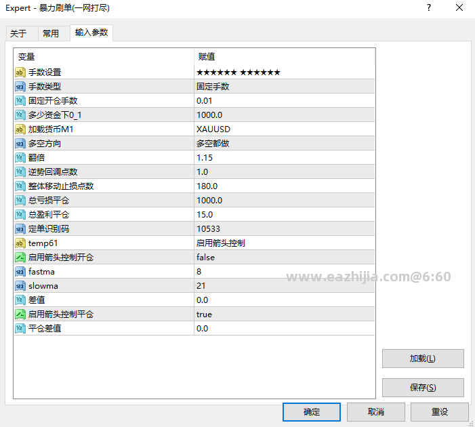Viewport: 475px width, 427px height.
Task: Click the integer icon beside 多空方向
Action: (x=20, y=144)
